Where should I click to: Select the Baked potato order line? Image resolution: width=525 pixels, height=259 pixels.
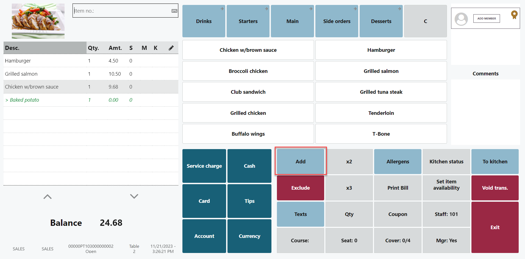tap(24, 100)
